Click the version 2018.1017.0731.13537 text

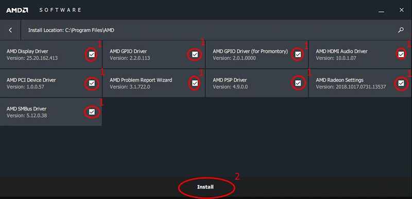[351, 87]
